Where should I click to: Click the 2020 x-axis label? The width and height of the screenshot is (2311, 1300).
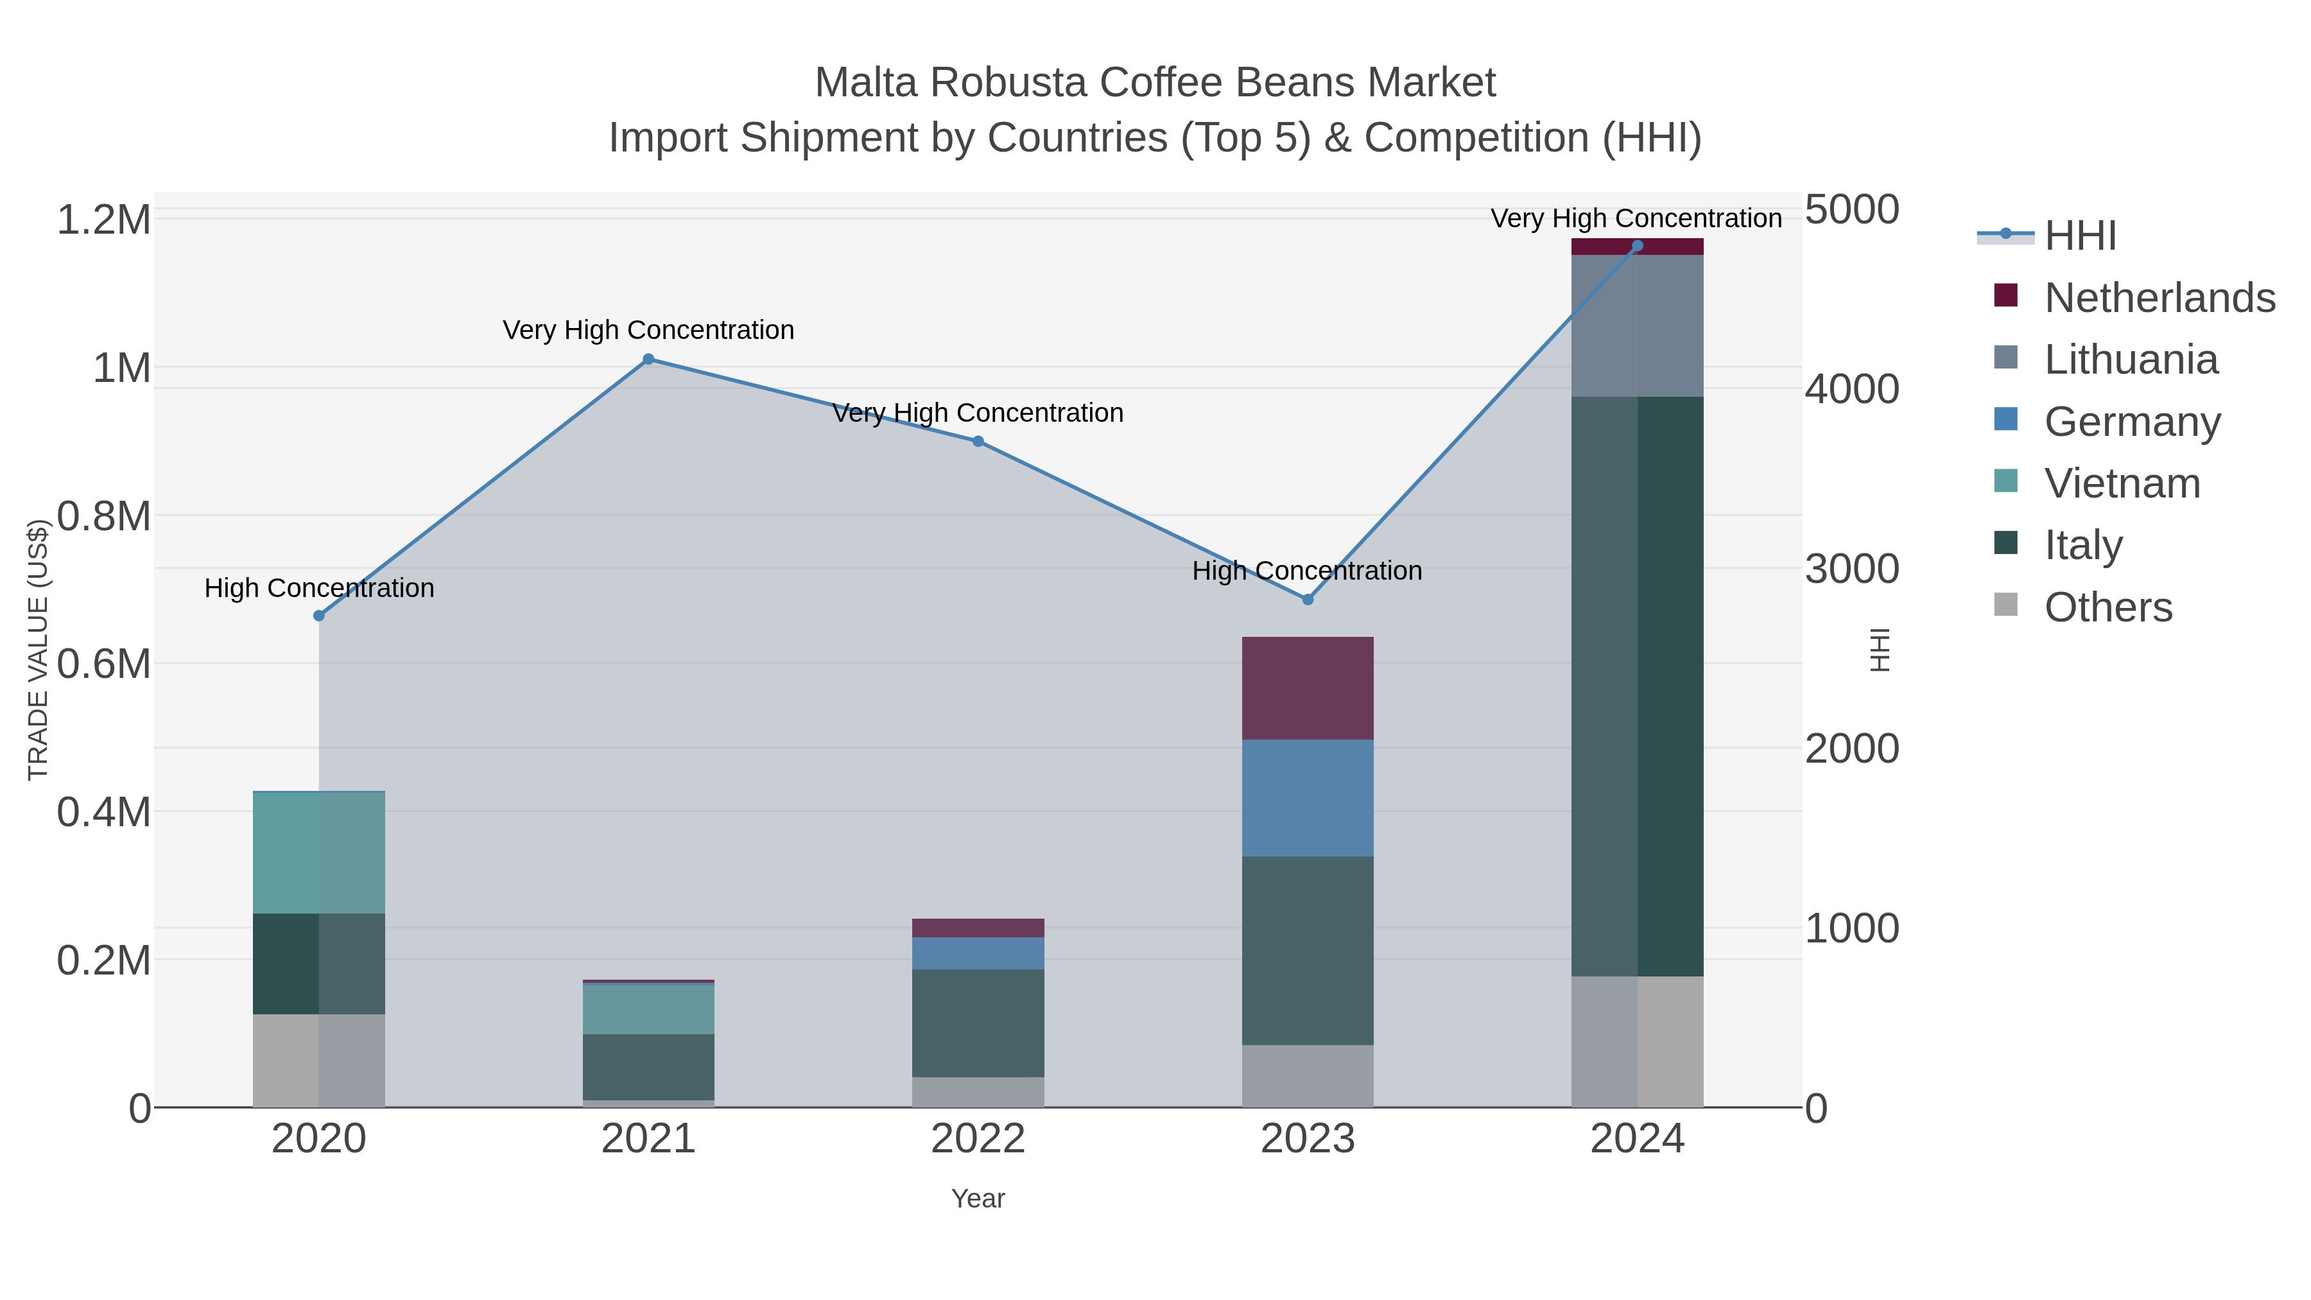tap(318, 1140)
